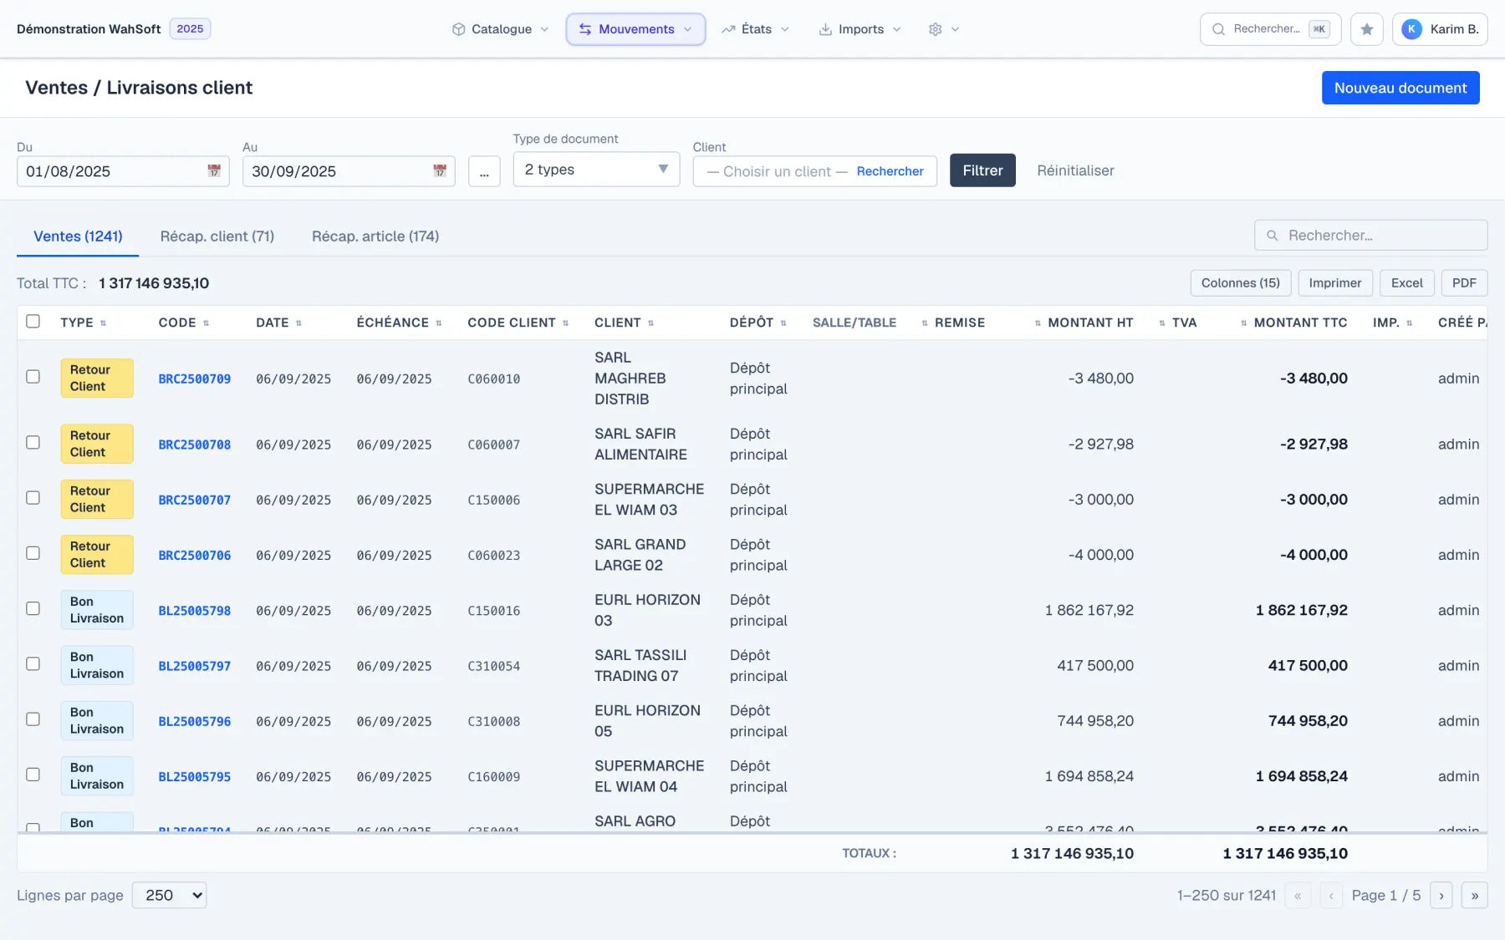Click the Du date input field
The width and height of the screenshot is (1505, 940).
click(123, 171)
